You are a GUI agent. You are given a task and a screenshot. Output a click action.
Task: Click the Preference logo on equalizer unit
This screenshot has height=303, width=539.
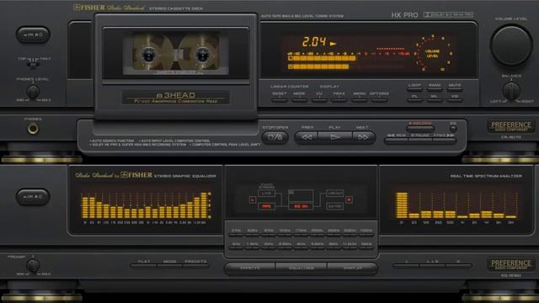pyautogui.click(x=511, y=264)
